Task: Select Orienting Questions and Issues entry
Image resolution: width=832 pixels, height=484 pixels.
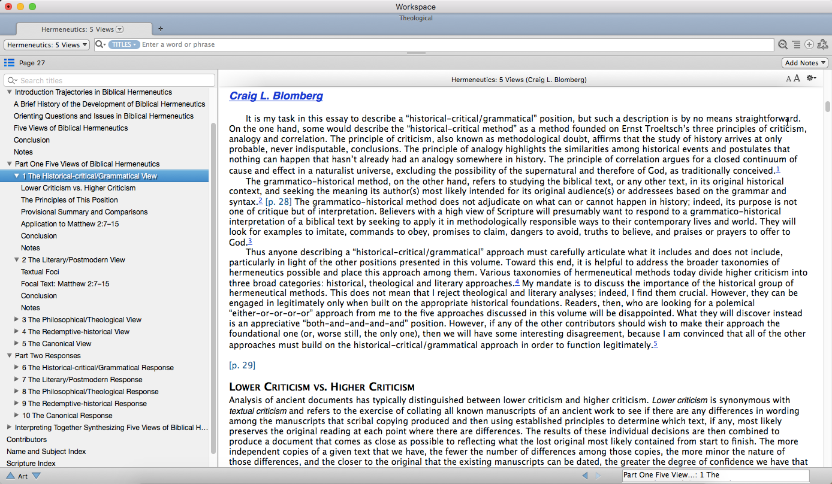Action: (104, 116)
